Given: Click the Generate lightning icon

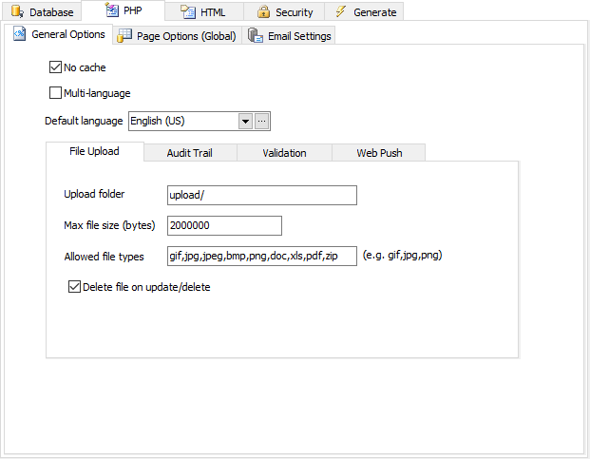Looking at the screenshot, I should (341, 12).
